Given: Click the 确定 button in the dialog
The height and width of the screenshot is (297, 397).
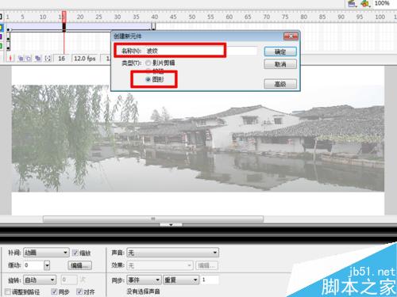Looking at the screenshot, I should coord(280,51).
